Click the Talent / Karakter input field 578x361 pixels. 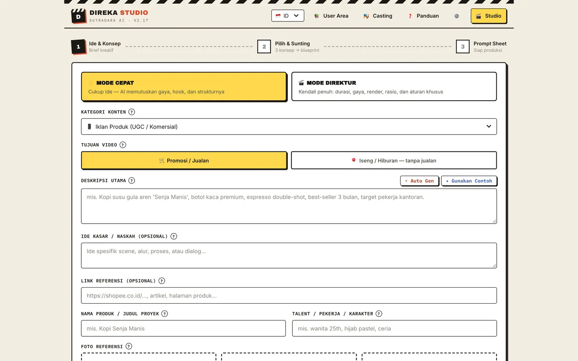[x=394, y=328]
